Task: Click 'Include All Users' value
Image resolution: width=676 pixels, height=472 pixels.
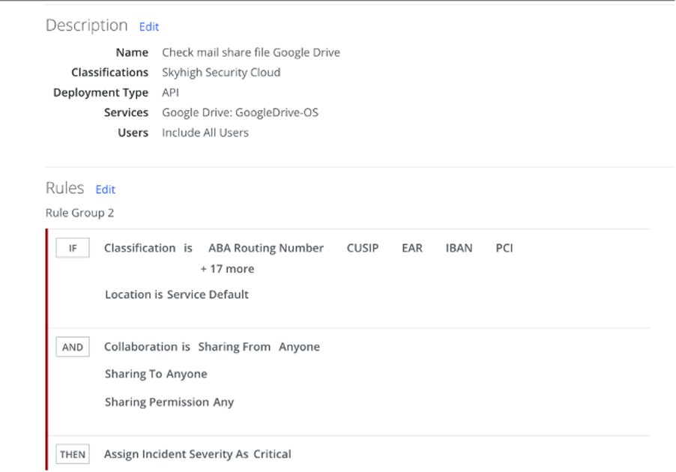Action: [205, 133]
